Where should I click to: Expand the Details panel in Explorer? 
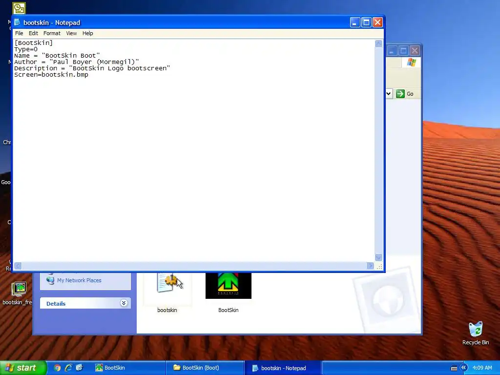(x=124, y=303)
